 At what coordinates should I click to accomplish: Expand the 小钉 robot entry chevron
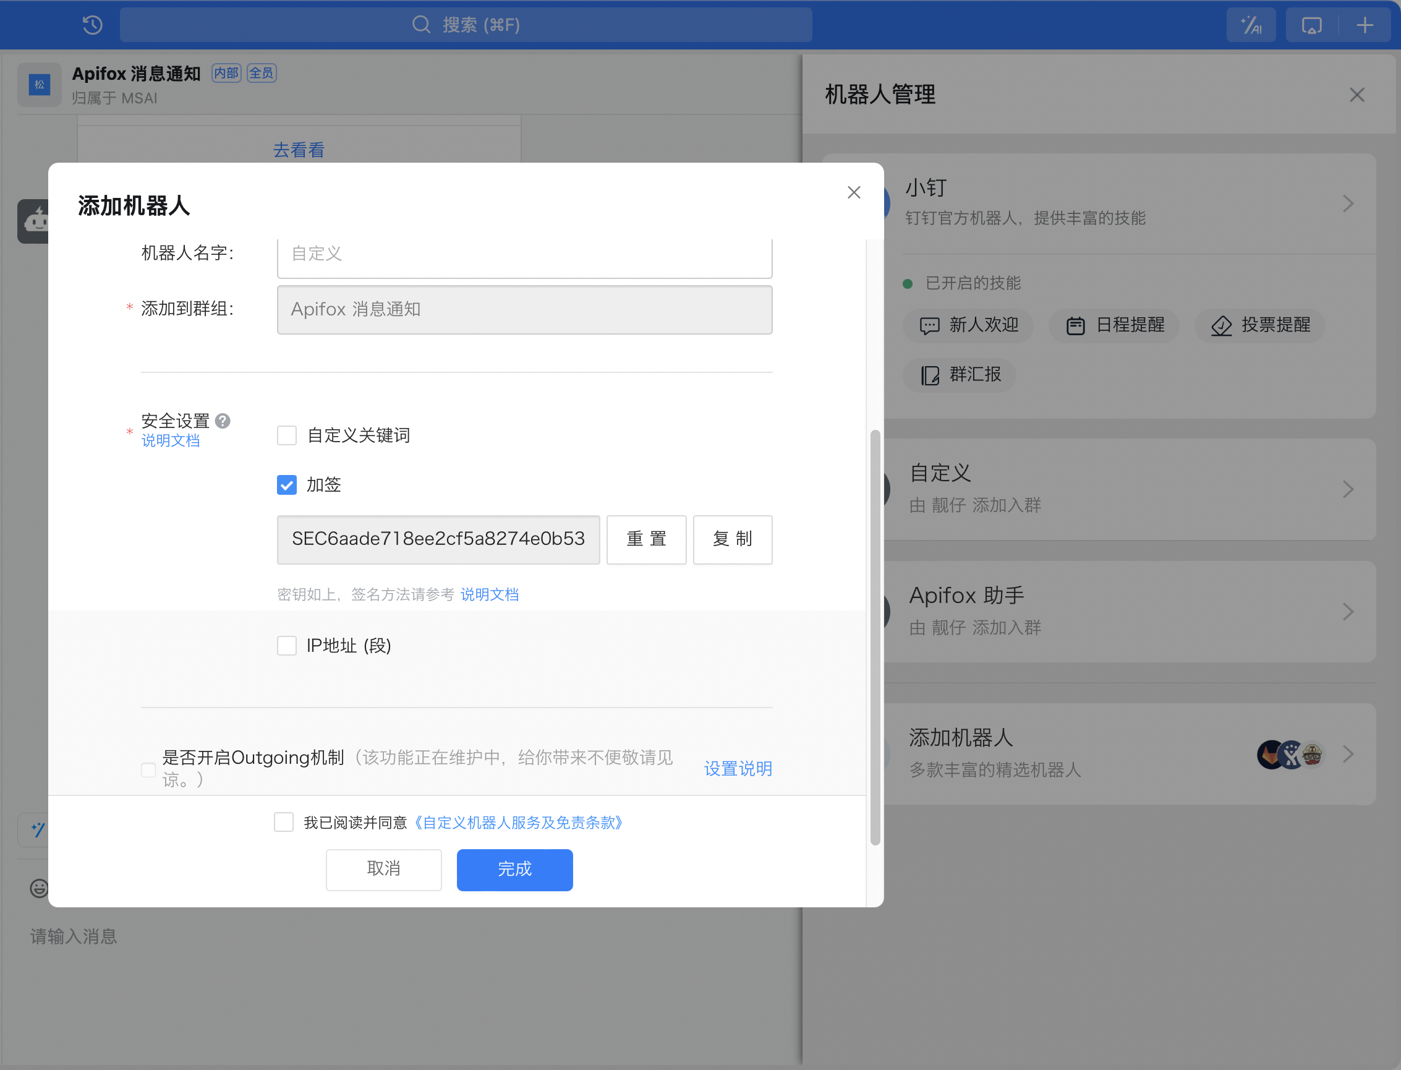tap(1348, 204)
